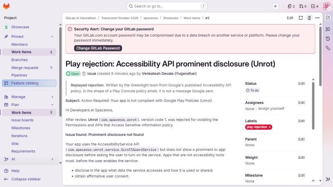Viewport: 333px width, 187px height.
Task: Click assign yourself link
Action: tap(271, 108)
